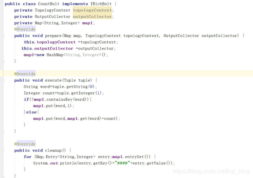
Task: Click the else keyword
Action: point(31,112)
